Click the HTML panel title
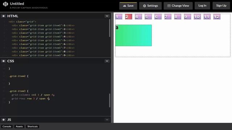232x130 pixels. 13,16
